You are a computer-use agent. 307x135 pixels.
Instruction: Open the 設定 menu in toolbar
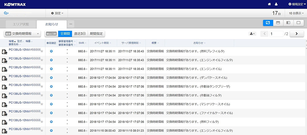point(57,13)
